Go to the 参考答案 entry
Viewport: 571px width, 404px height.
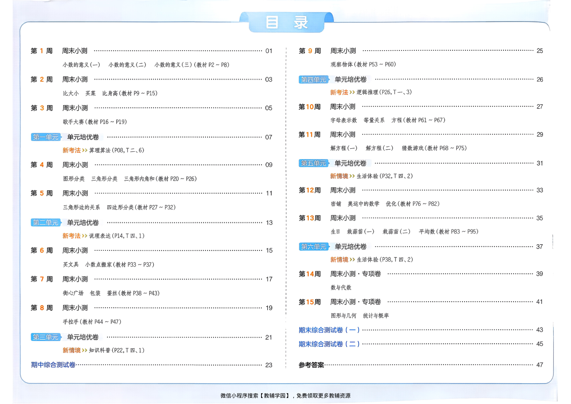(311, 365)
